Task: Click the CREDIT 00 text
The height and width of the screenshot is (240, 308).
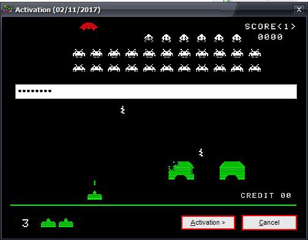Action: (266, 195)
